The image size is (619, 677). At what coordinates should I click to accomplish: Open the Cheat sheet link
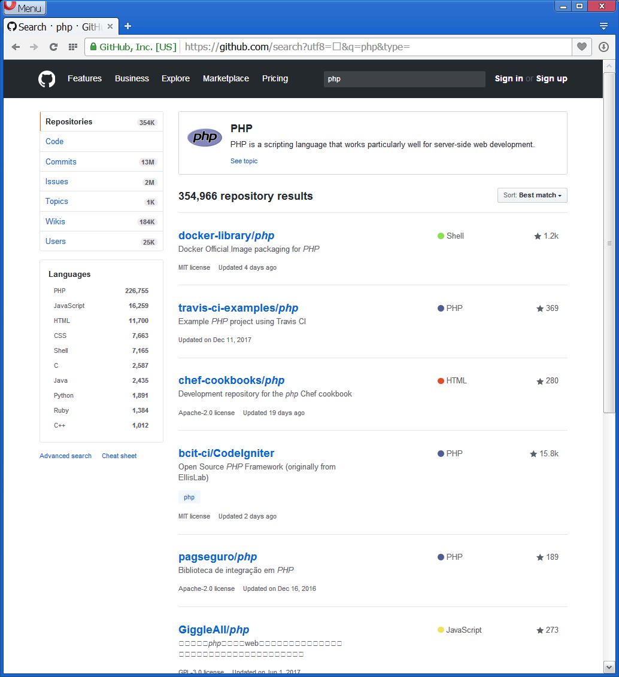119,456
